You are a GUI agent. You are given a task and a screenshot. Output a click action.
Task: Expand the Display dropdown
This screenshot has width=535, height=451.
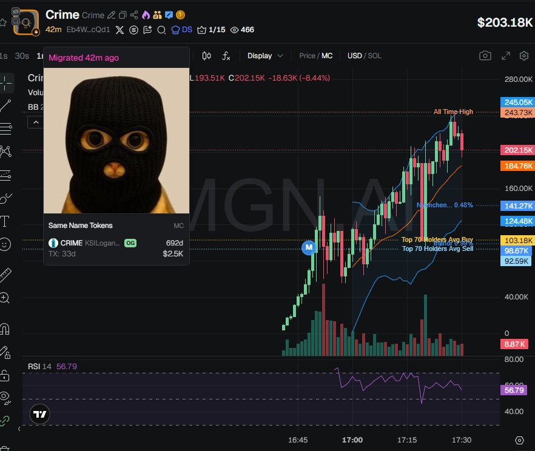tap(265, 56)
